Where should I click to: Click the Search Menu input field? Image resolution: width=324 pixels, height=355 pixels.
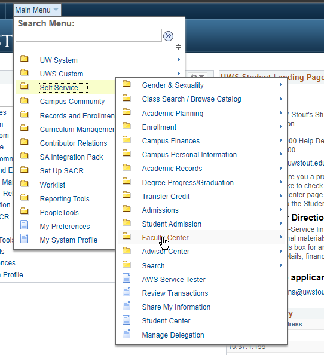tap(88, 35)
